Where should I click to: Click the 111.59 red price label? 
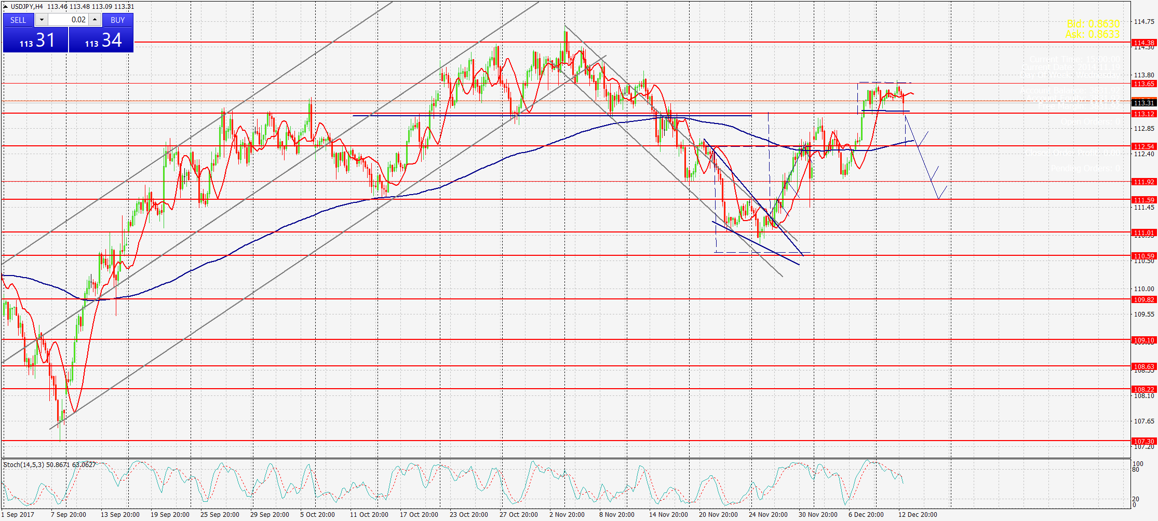coord(1144,200)
